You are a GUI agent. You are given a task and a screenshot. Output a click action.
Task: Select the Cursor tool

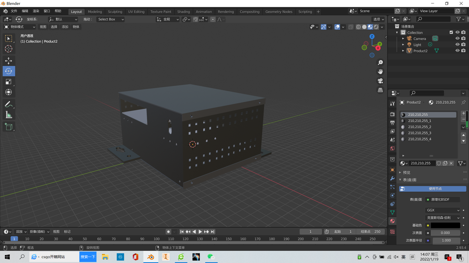pyautogui.click(x=9, y=49)
